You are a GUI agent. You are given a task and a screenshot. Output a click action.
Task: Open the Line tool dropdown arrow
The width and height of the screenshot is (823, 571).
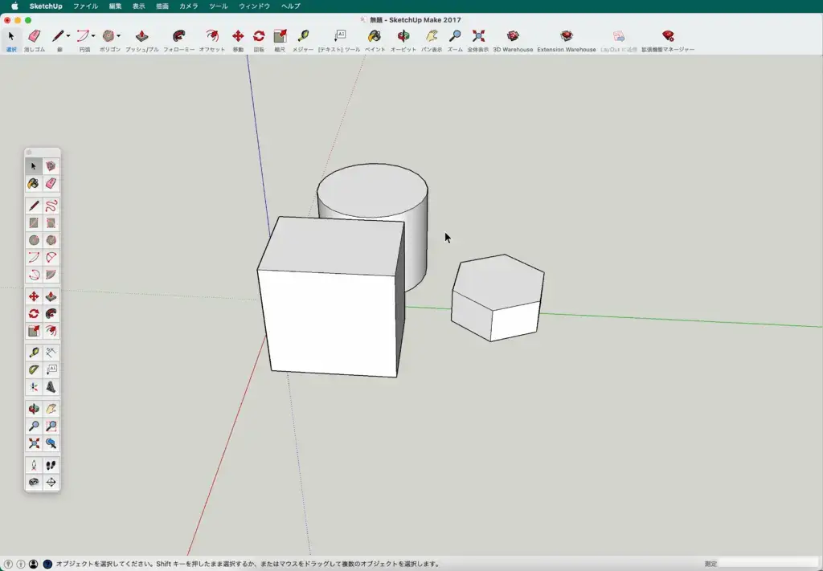pos(68,36)
